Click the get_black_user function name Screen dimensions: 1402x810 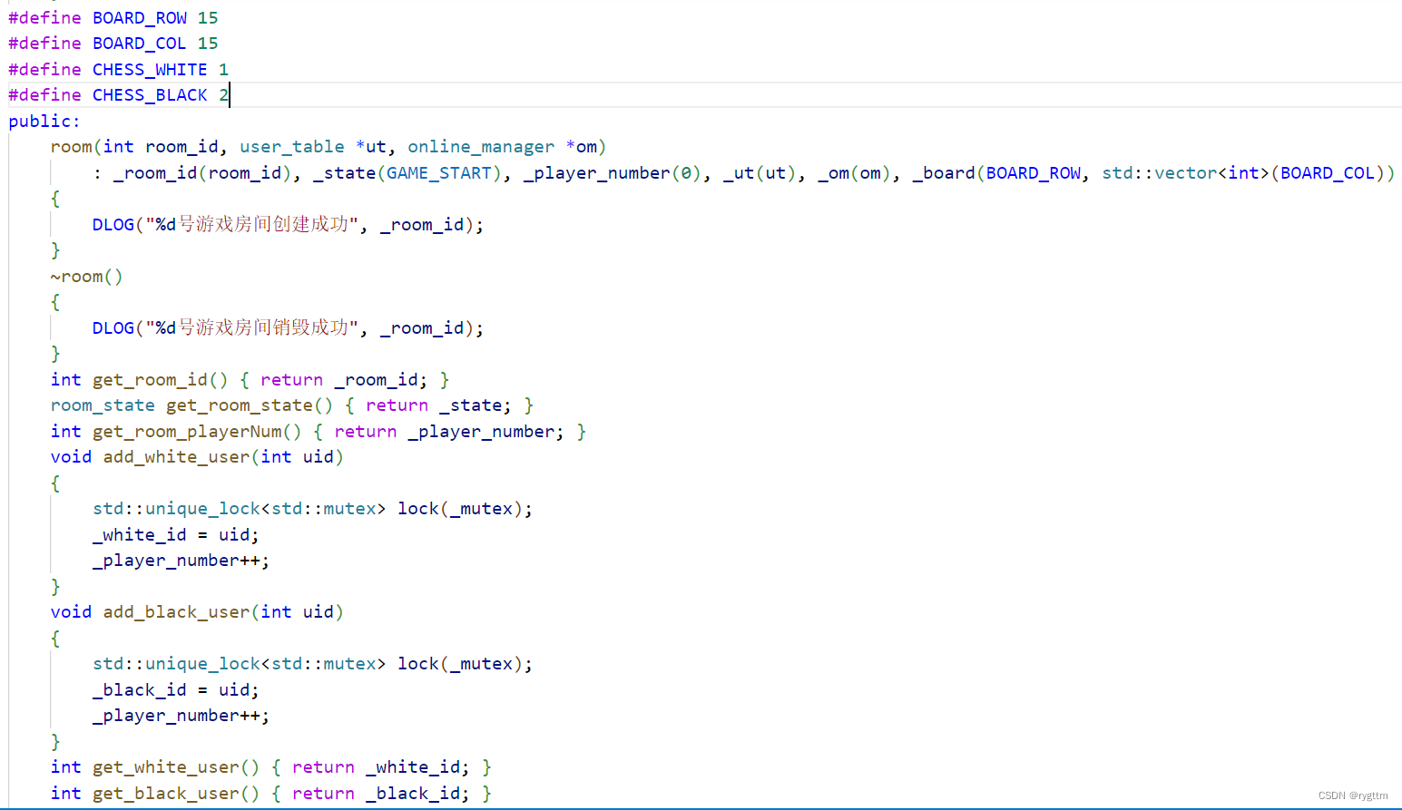coord(166,793)
